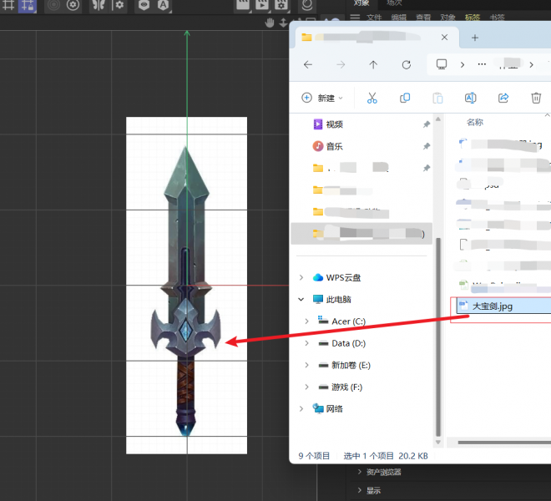The width and height of the screenshot is (551, 501).
Task: Click the sidebar vertical scrollbar
Action: click(x=437, y=337)
